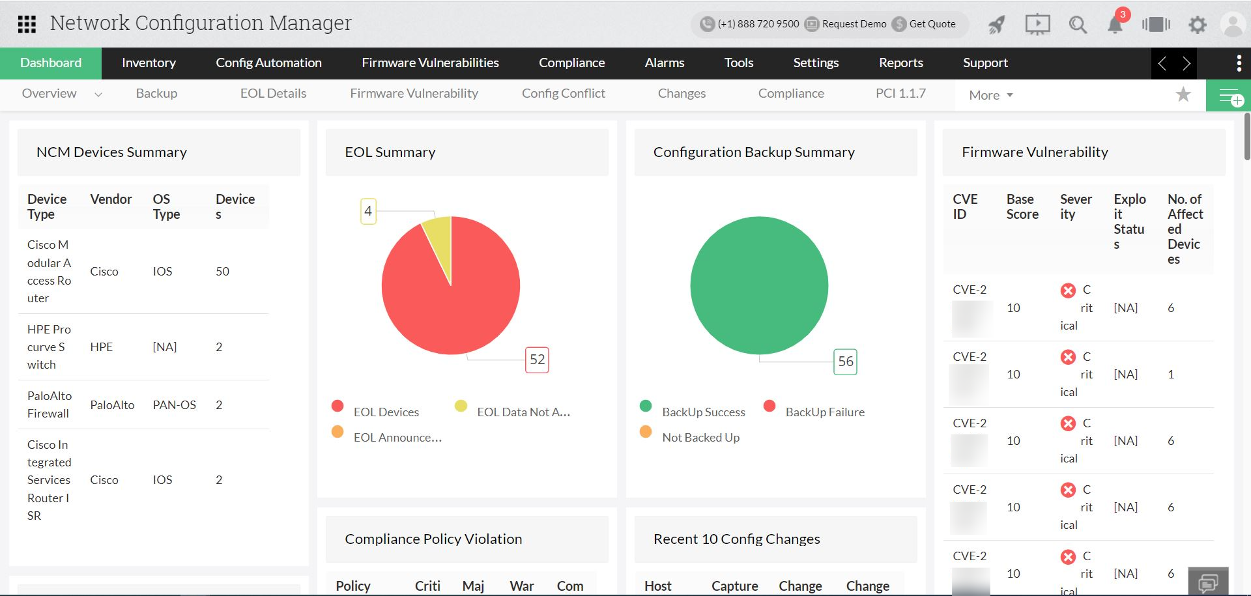Open settings using the gear icon
The image size is (1251, 596).
(x=1197, y=25)
